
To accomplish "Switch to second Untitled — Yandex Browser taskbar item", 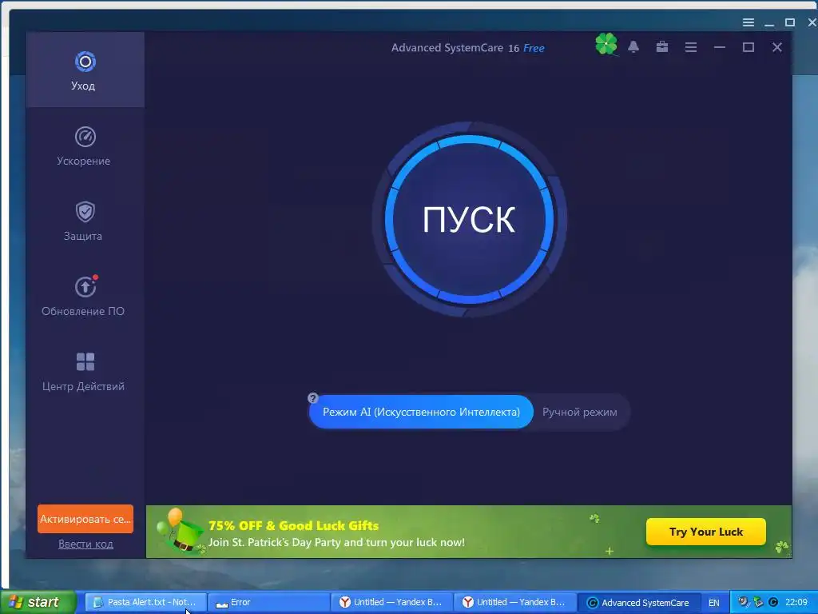I will (515, 602).
